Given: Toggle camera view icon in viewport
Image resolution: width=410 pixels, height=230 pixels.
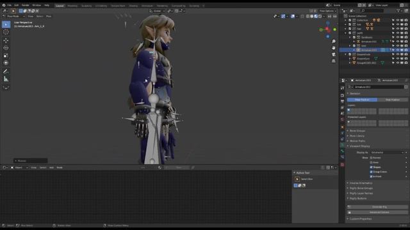Looking at the screenshot, I should (x=334, y=54).
